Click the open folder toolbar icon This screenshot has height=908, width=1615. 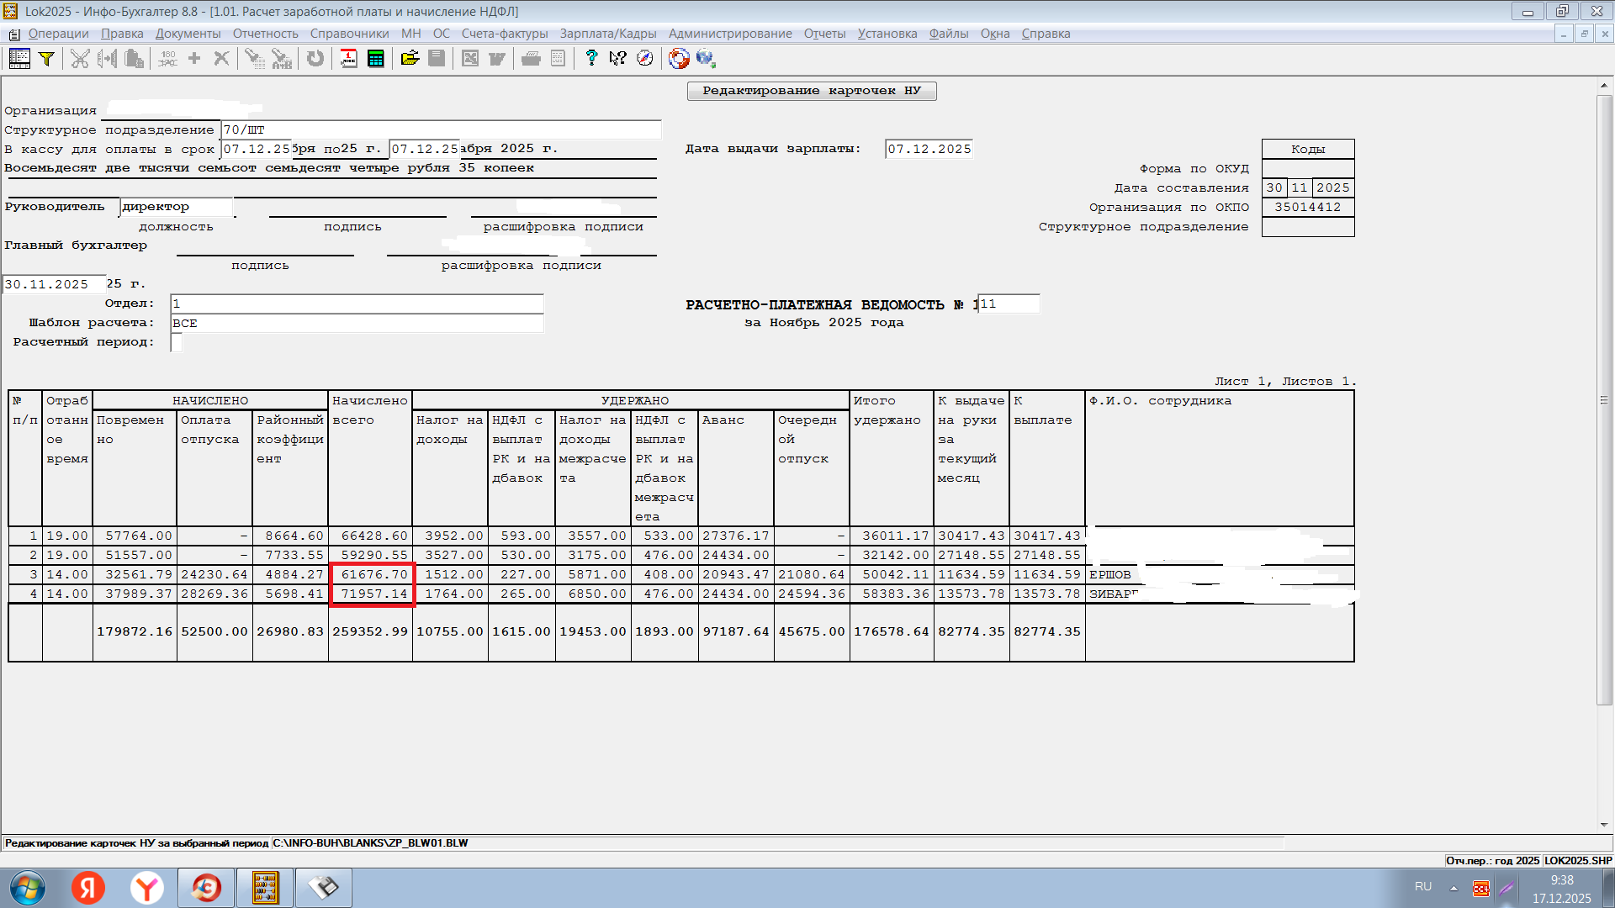click(x=410, y=58)
